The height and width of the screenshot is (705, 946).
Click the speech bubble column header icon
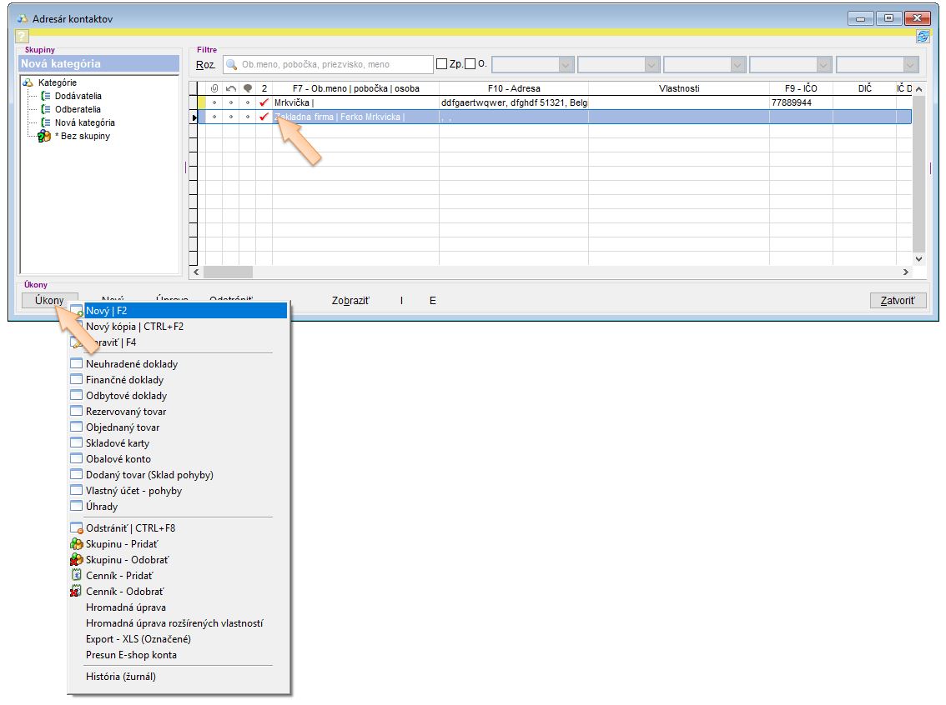coord(247,88)
